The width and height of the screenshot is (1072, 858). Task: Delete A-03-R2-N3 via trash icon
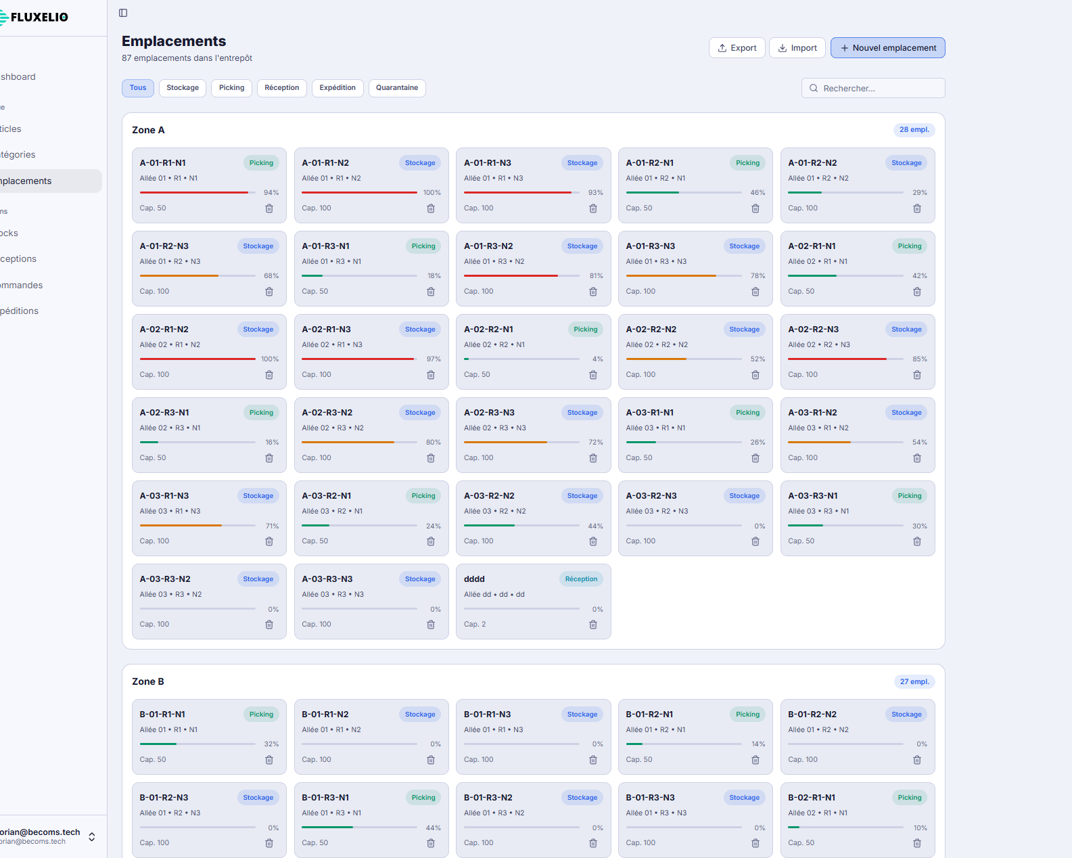(x=755, y=541)
